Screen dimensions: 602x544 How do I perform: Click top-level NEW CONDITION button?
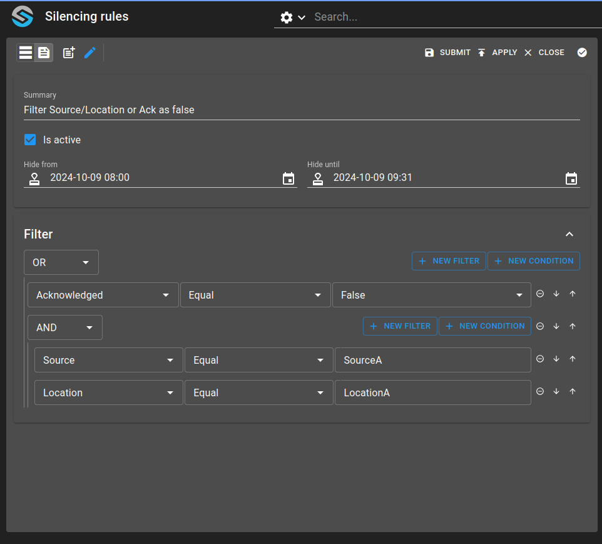pyautogui.click(x=534, y=261)
